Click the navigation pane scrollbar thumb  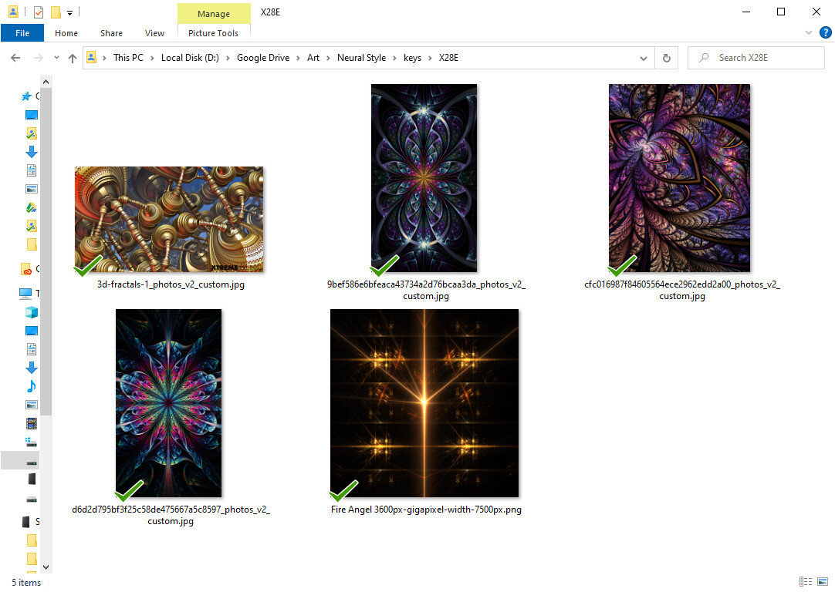point(46,252)
